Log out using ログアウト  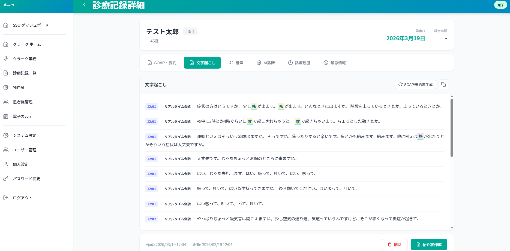tap(22, 198)
